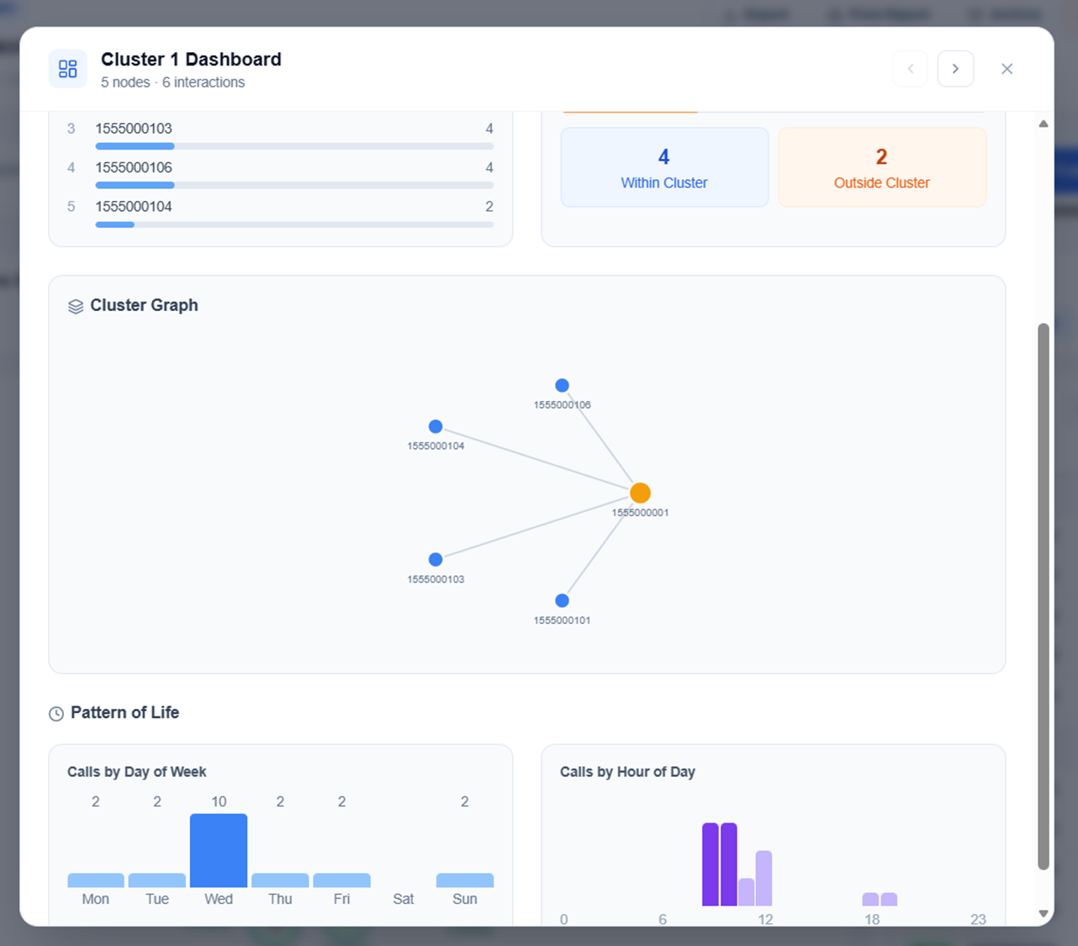This screenshot has width=1078, height=946.
Task: Open the next cluster with the right arrow
Action: (x=956, y=68)
